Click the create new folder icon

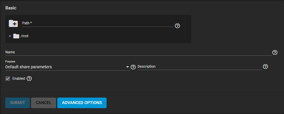(13, 23)
